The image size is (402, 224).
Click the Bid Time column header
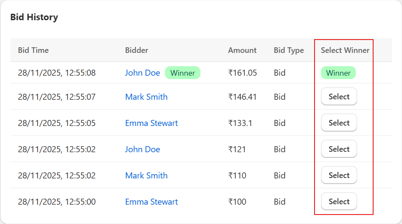click(x=33, y=50)
